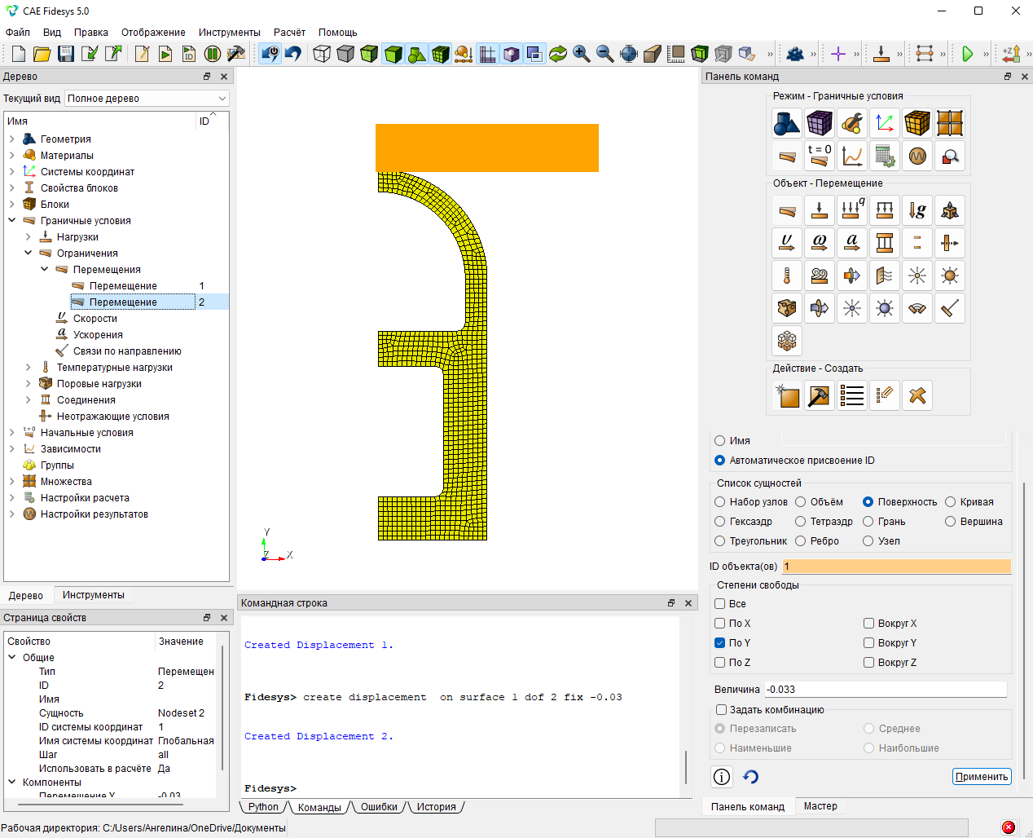Float the Дерево panel with undock button

click(207, 77)
